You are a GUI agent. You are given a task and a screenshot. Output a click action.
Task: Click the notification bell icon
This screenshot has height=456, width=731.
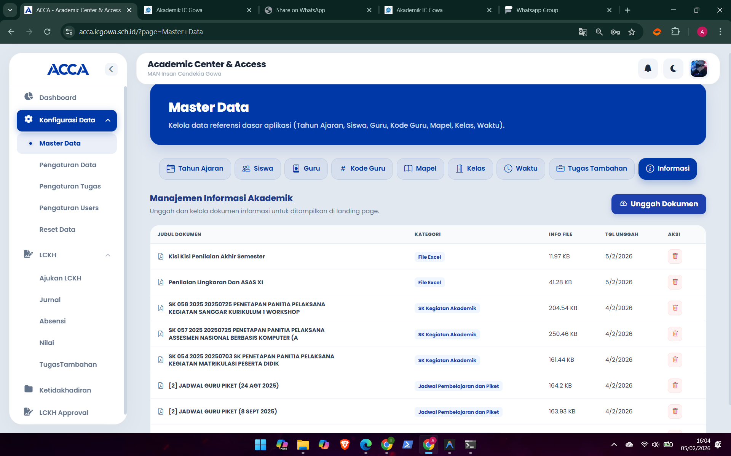(648, 69)
